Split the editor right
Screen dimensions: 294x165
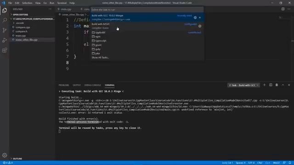click(x=283, y=9)
